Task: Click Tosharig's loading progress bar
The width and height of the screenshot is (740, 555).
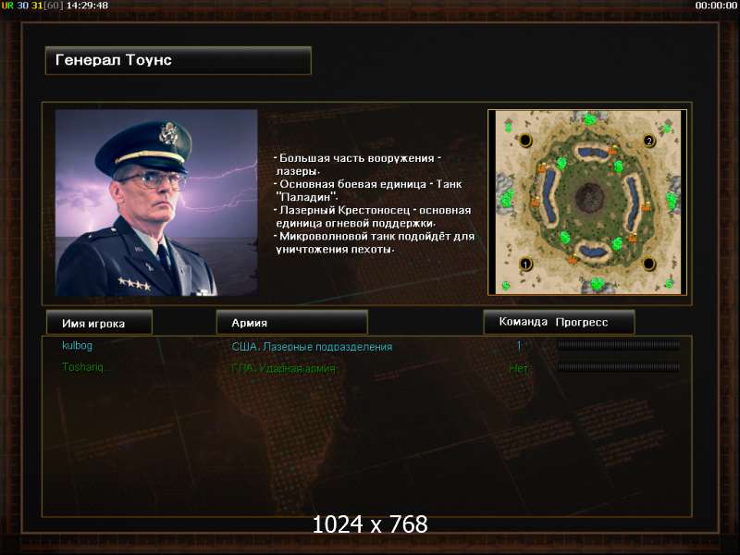Action: click(619, 366)
